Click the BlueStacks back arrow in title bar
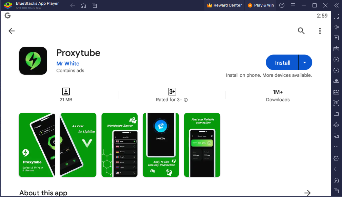342x197 pixels. 73,5
